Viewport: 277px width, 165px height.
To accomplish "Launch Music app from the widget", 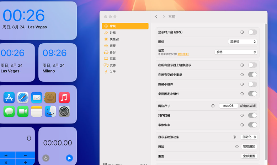I will coord(64,98).
